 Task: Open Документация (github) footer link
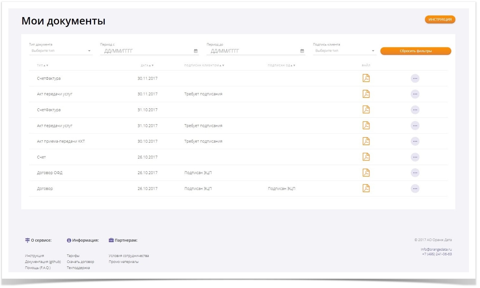click(x=43, y=262)
